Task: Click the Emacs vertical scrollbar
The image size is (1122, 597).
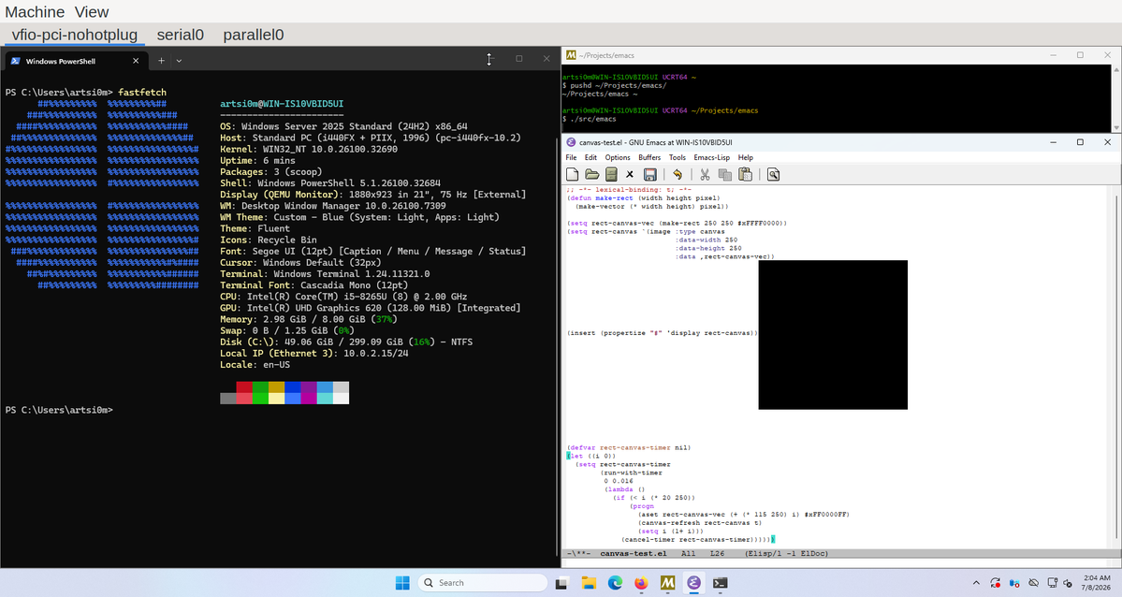Action: (x=1116, y=365)
